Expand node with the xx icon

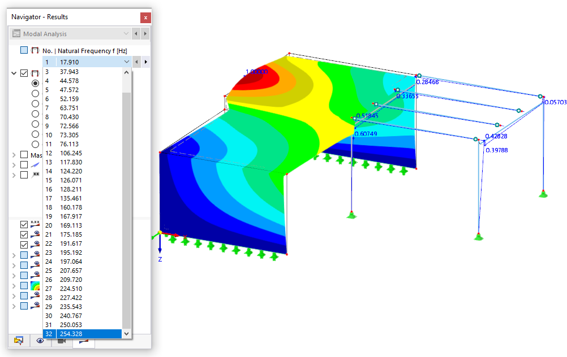(x=14, y=175)
